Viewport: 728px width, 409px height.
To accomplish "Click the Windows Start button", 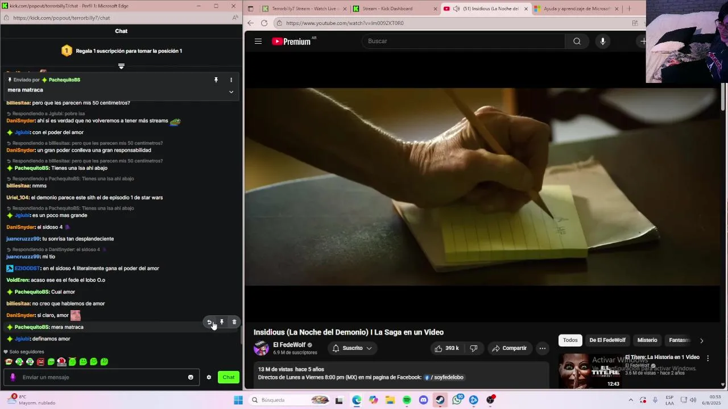I will (238, 400).
